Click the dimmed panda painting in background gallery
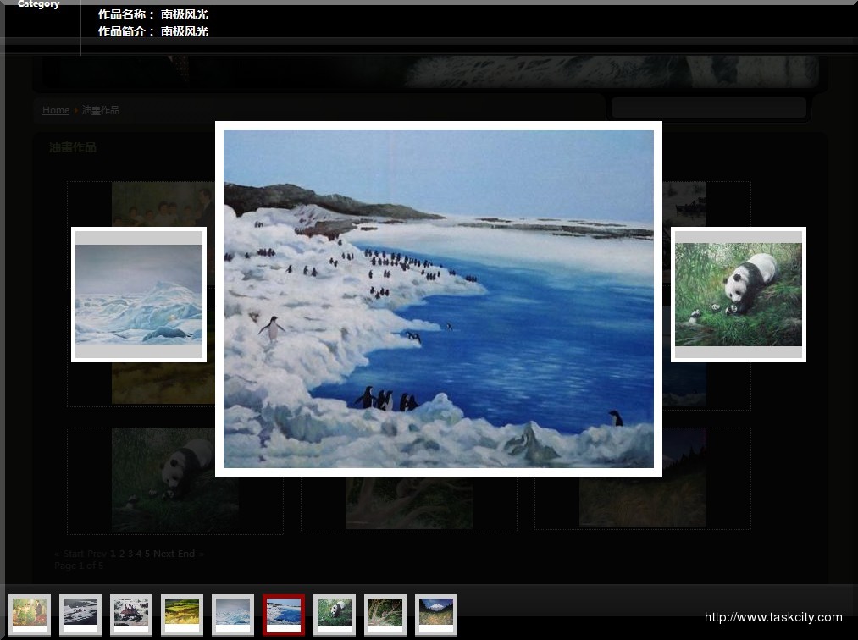This screenshot has height=640, width=858. click(175, 479)
